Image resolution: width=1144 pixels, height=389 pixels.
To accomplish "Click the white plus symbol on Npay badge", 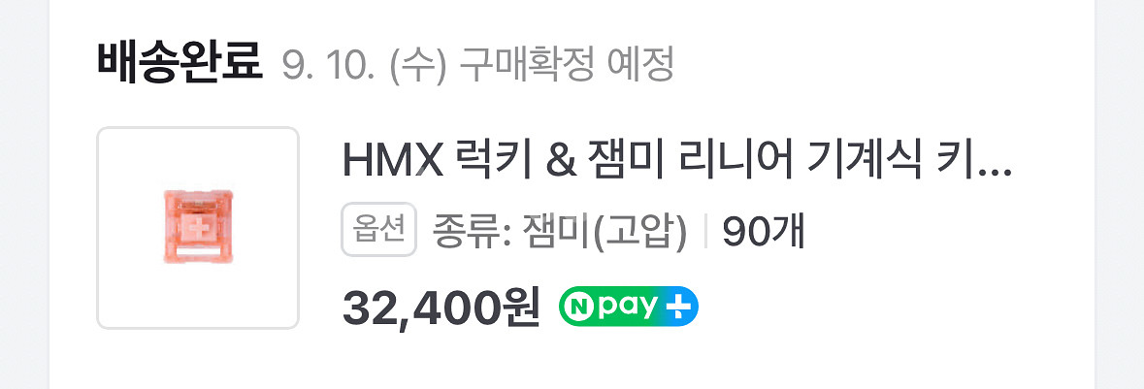I will coord(678,307).
